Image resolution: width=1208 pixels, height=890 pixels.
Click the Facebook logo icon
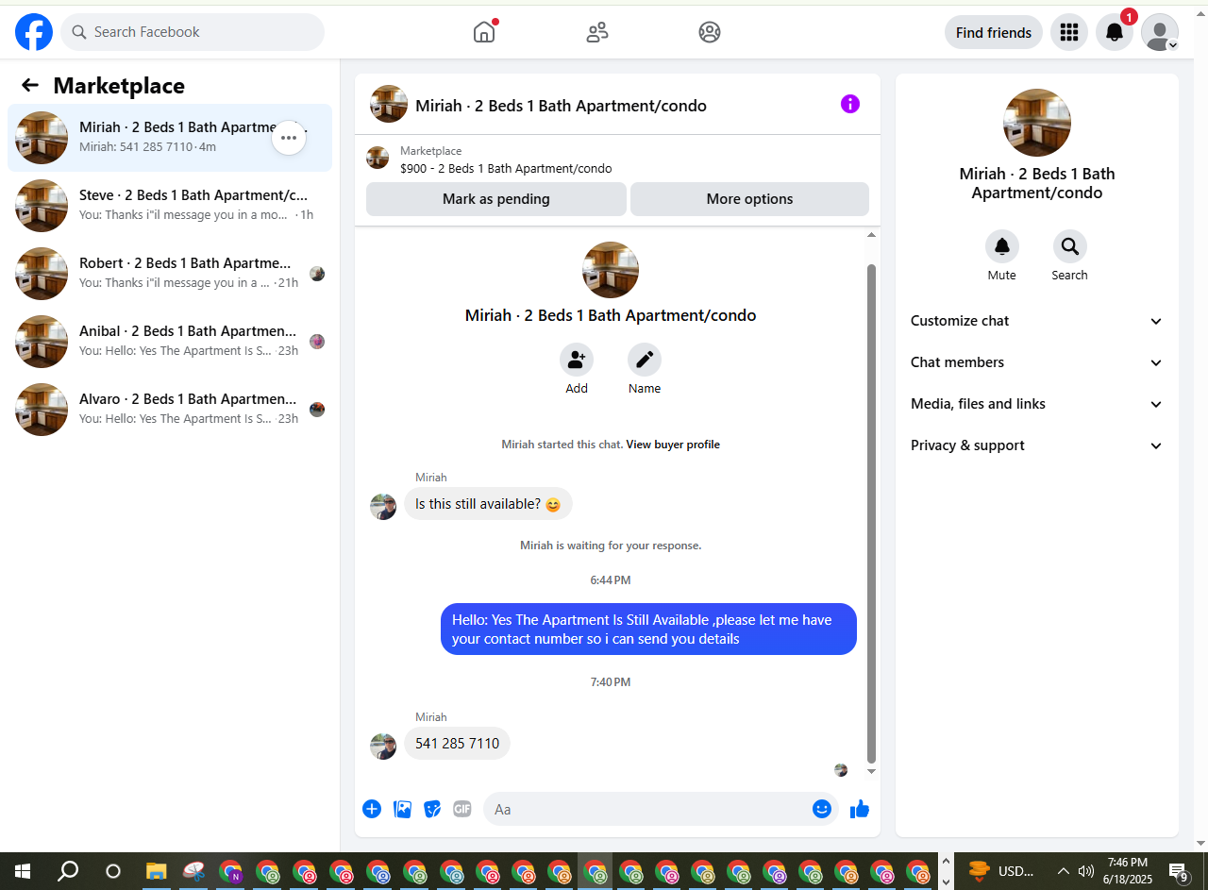point(34,32)
